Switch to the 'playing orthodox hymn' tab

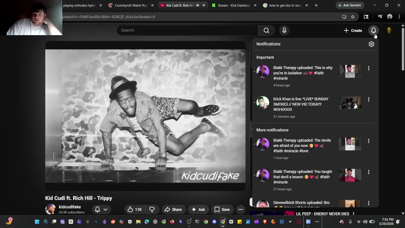(79, 5)
